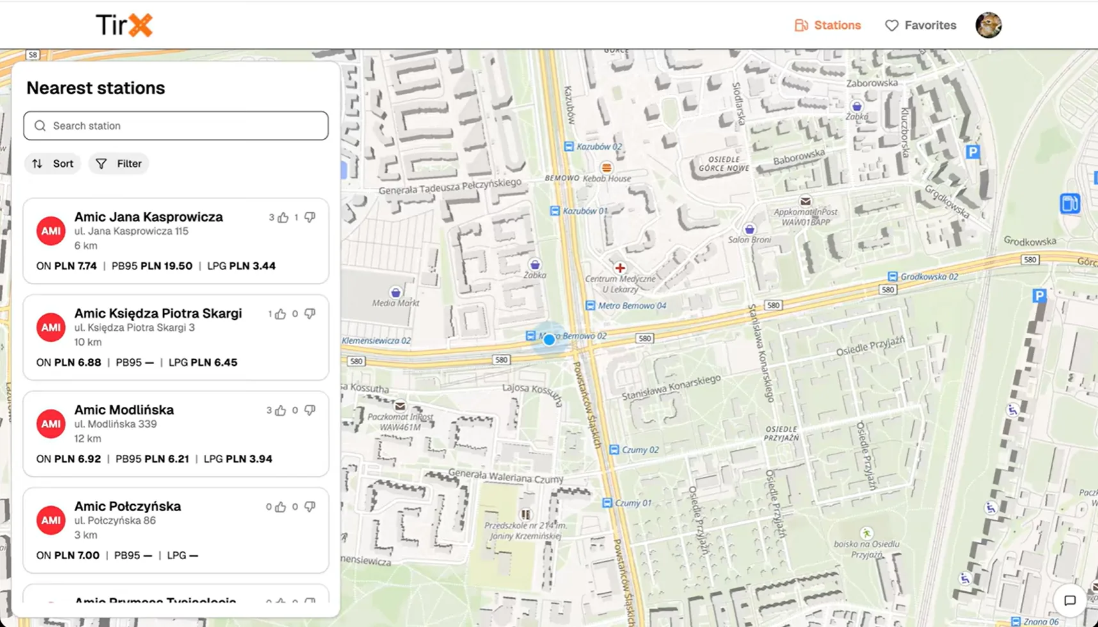Thumbs down Amic Księdza Piotra Skargi

tap(310, 314)
